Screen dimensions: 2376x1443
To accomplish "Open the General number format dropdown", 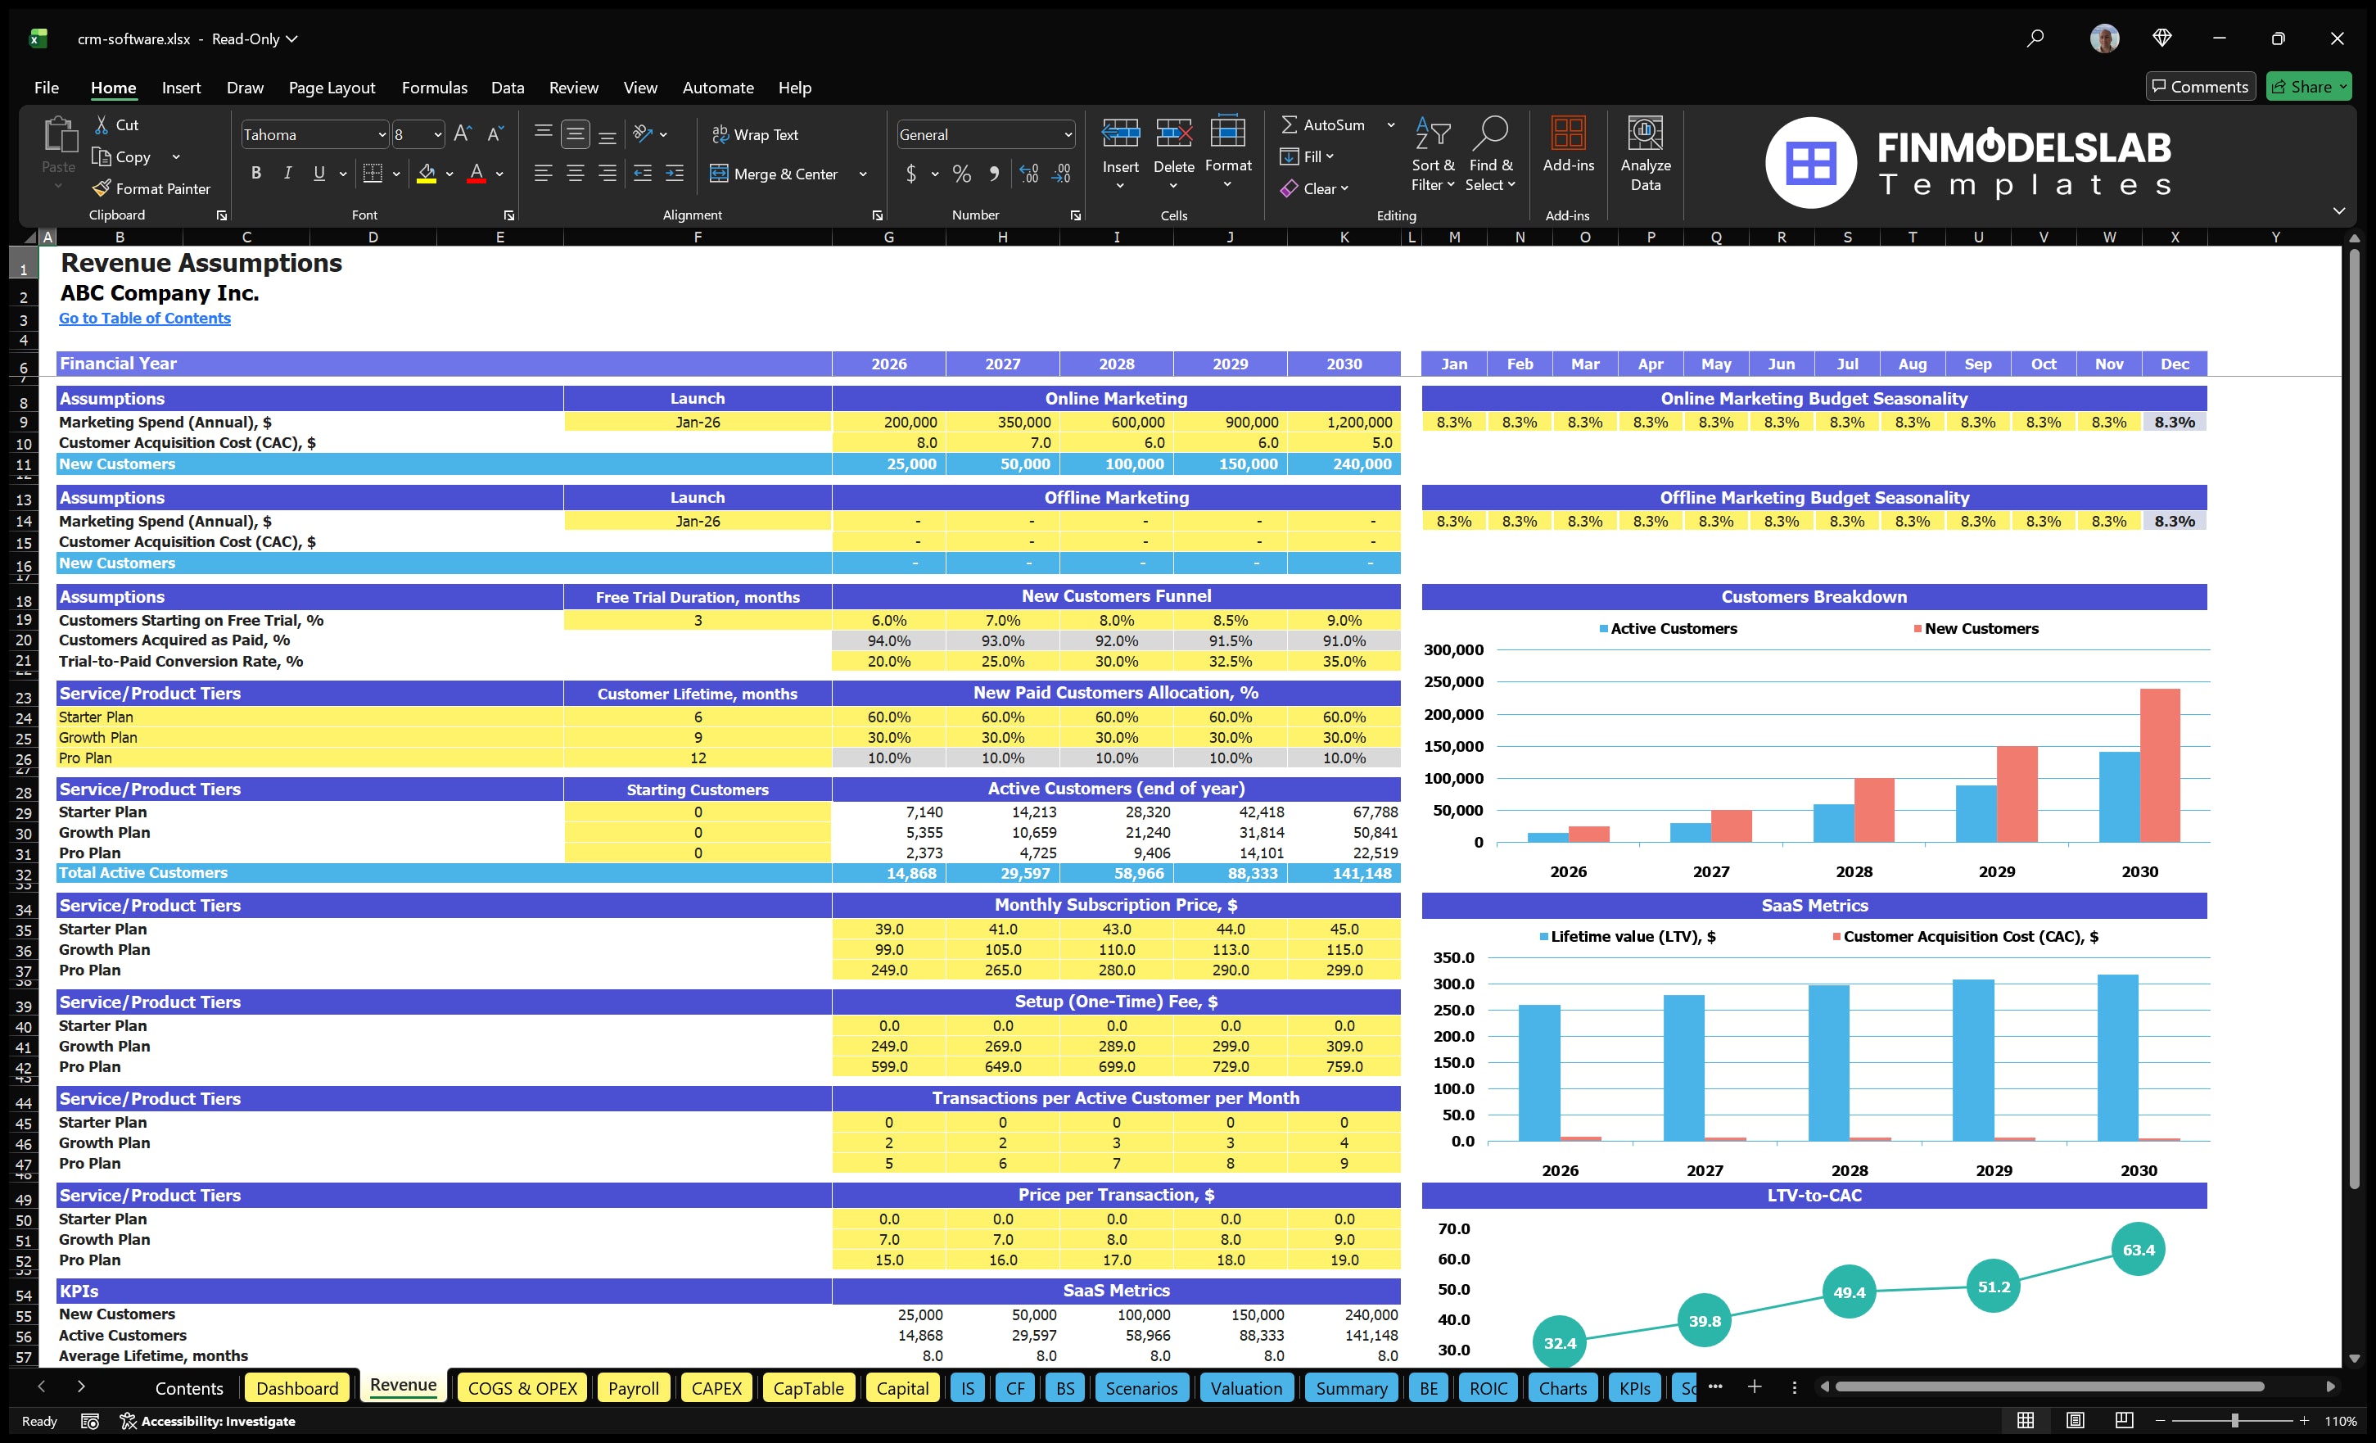I will 1068,134.
